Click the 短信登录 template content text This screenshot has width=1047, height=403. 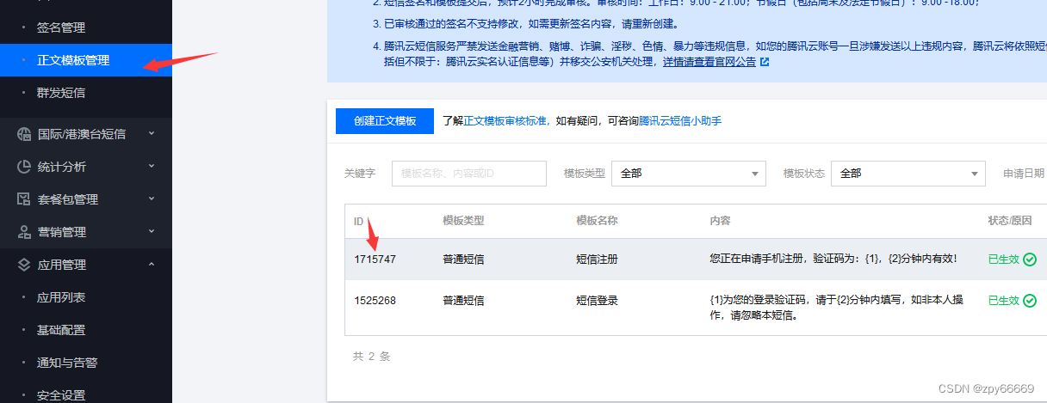[x=837, y=308]
